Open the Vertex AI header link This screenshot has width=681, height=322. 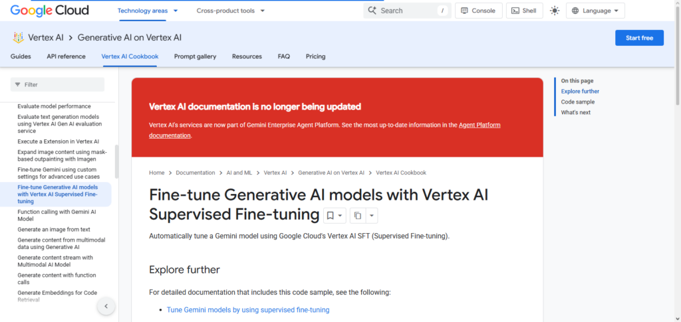(46, 38)
